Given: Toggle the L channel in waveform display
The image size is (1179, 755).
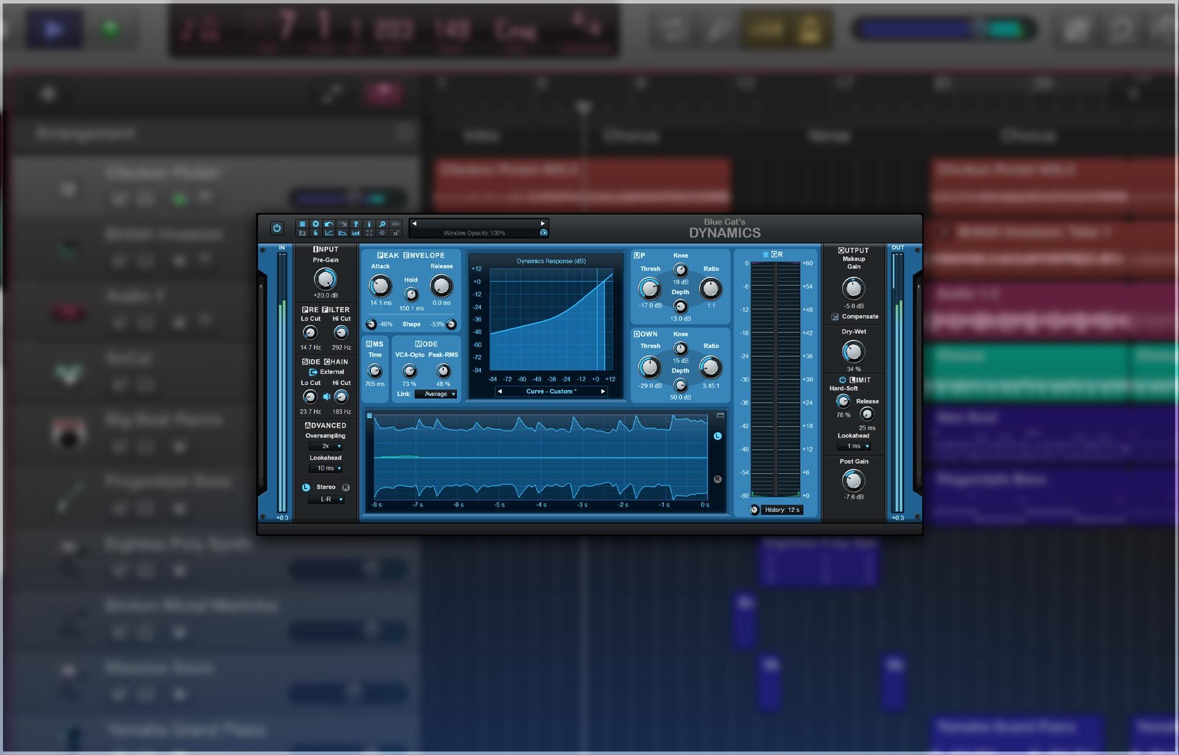Looking at the screenshot, I should [x=717, y=436].
